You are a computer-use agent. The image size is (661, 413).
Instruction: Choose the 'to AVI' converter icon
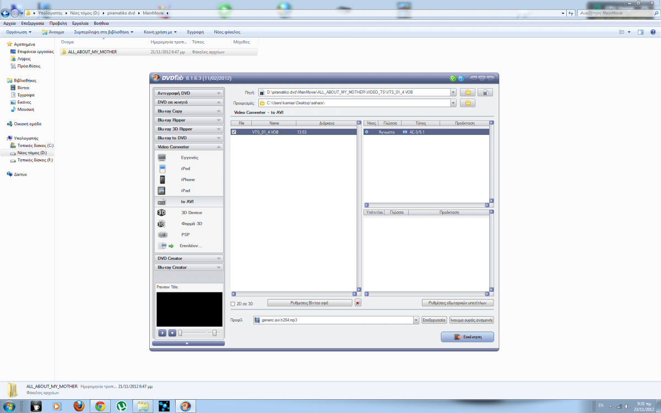point(161,202)
